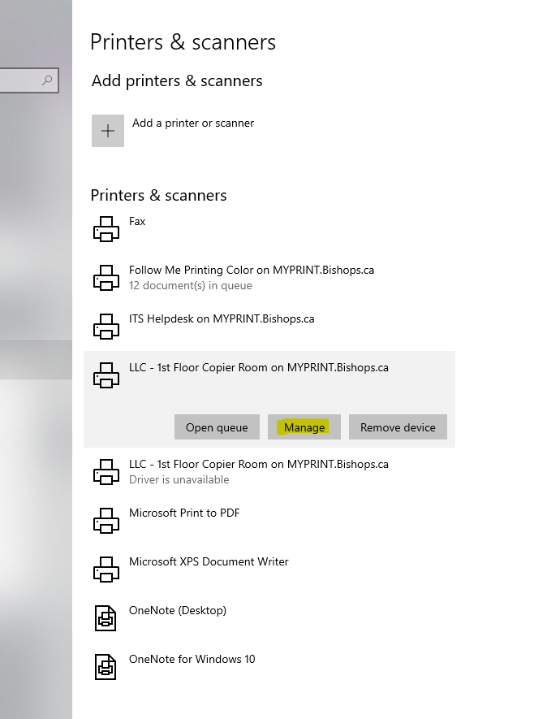Select the LLC printer with unavailable driver
560x719 pixels.
tap(258, 465)
